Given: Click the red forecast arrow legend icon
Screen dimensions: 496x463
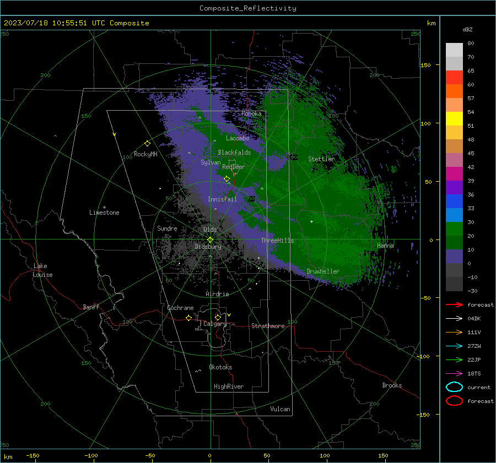Looking at the screenshot, I should pos(454,304).
